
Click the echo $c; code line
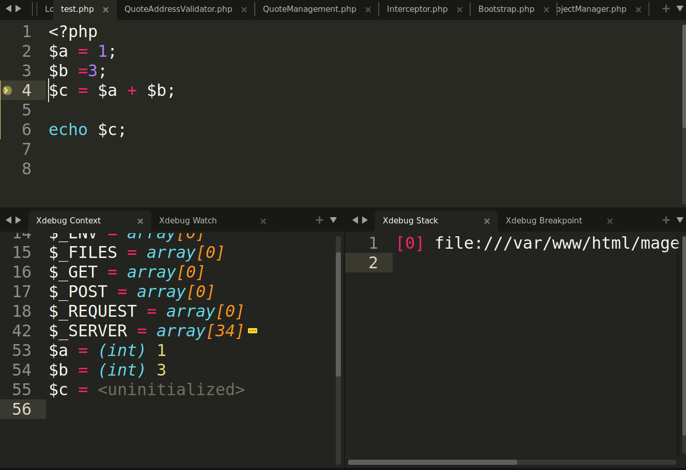(87, 129)
